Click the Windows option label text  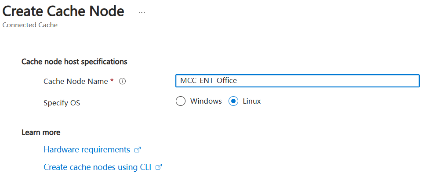tap(206, 101)
